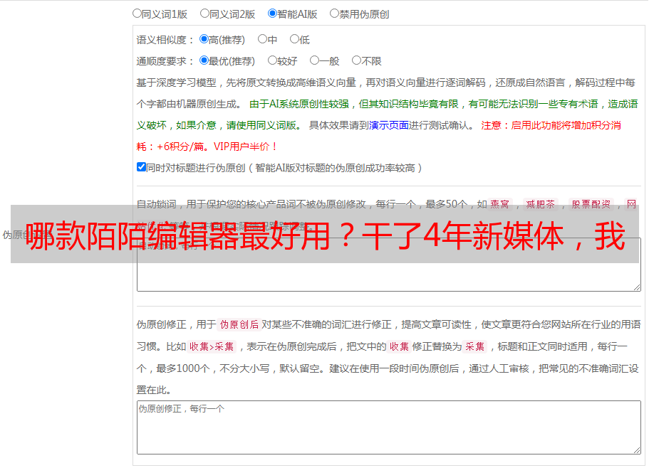649x468 pixels.
Task: Set 通顺度要求 to 较好
Action: pos(272,60)
